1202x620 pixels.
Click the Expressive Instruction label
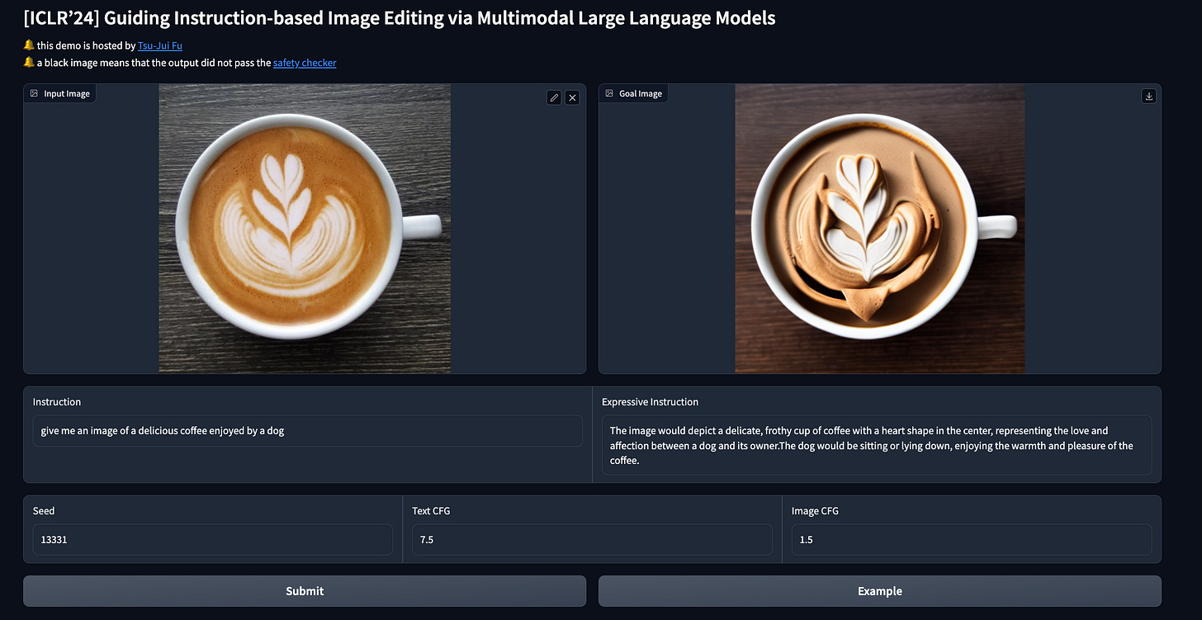(650, 402)
